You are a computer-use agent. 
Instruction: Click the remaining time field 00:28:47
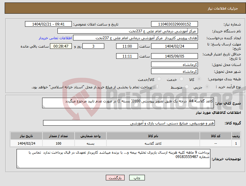[x=61, y=46]
